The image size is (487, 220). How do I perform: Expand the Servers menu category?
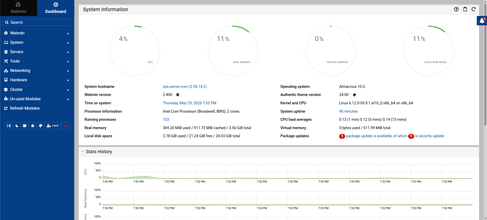37,52
